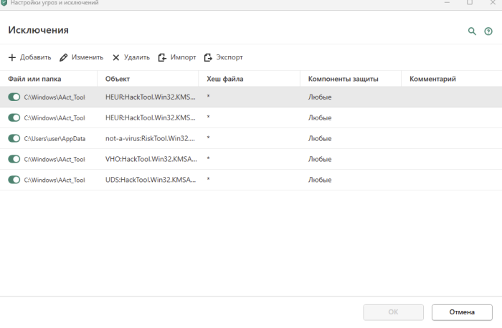Add a new exclusion with Добавить

pos(29,57)
